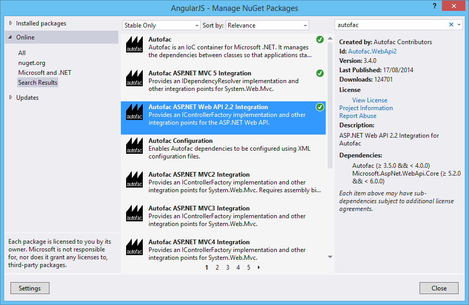The height and width of the screenshot is (305, 469).
Task: Click the package list scroll down arrow
Action: pos(330,257)
